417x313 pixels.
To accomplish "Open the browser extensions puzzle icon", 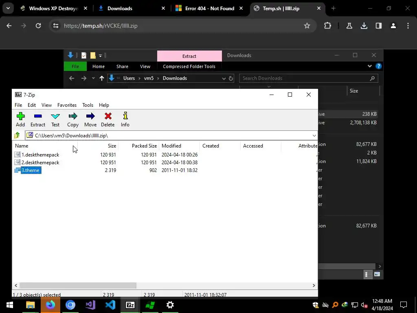I will click(328, 26).
